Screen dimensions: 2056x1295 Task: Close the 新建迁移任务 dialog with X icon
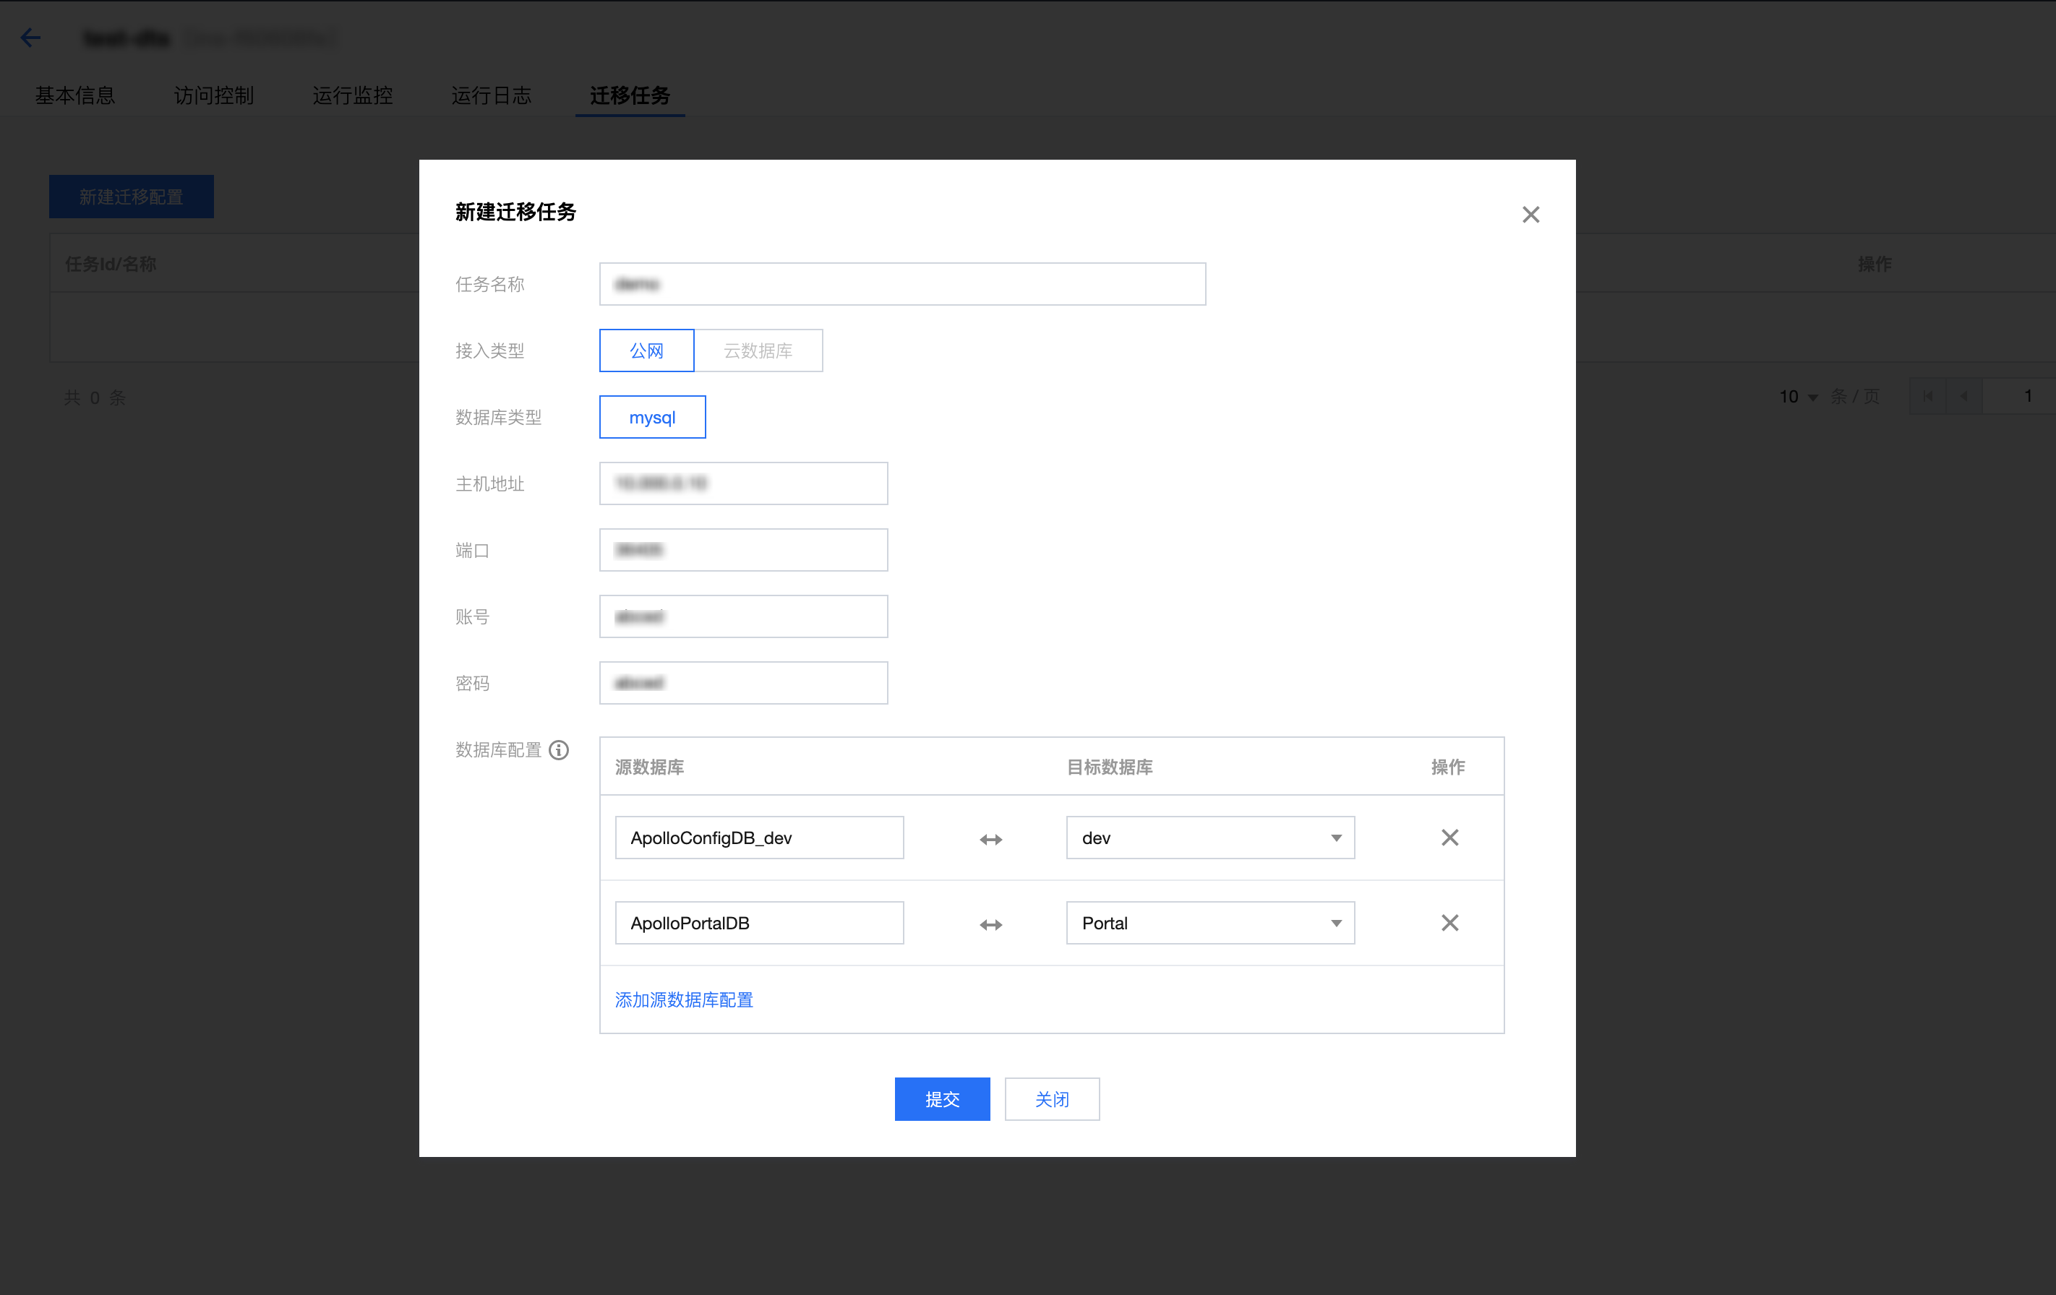[x=1530, y=215]
